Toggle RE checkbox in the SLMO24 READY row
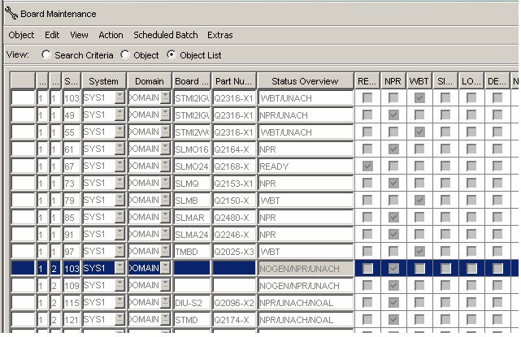 click(x=367, y=166)
